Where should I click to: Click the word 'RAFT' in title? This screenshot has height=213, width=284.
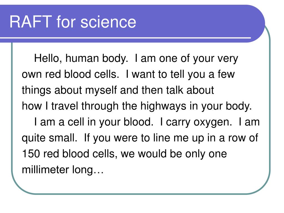(x=31, y=22)
